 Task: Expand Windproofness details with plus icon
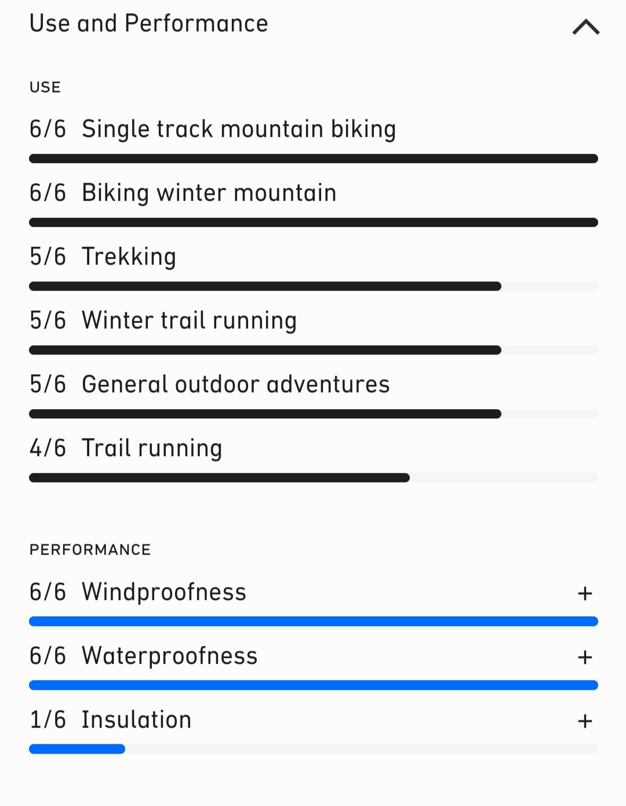point(585,593)
